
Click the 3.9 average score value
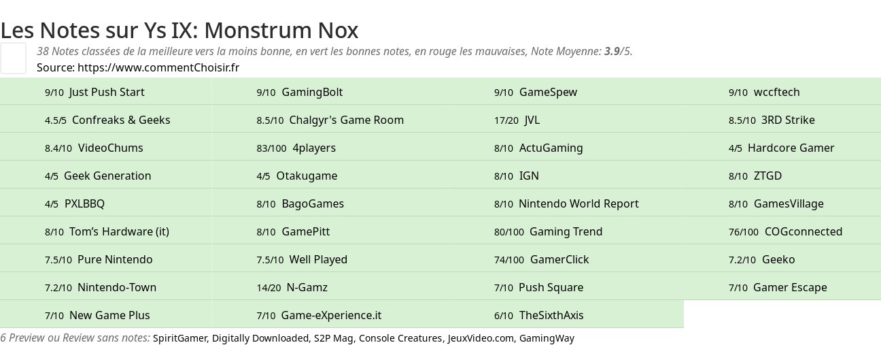pos(612,51)
